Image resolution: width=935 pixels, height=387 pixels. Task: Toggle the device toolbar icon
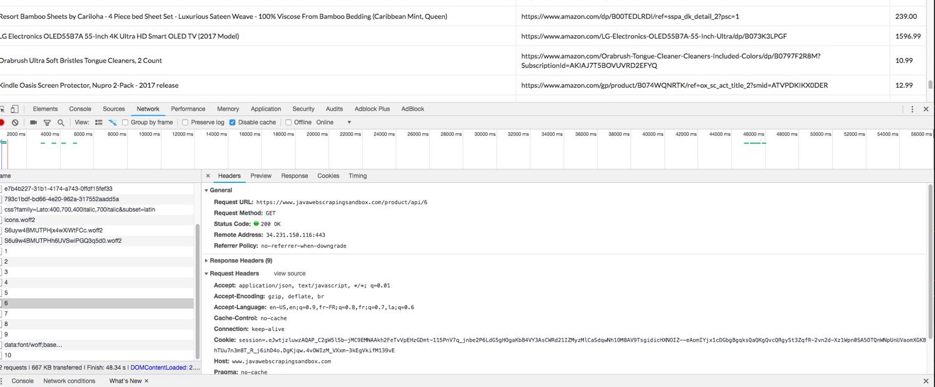14,109
